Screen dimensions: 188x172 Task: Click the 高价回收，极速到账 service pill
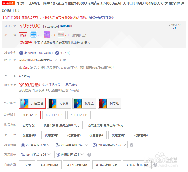coord(36,53)
